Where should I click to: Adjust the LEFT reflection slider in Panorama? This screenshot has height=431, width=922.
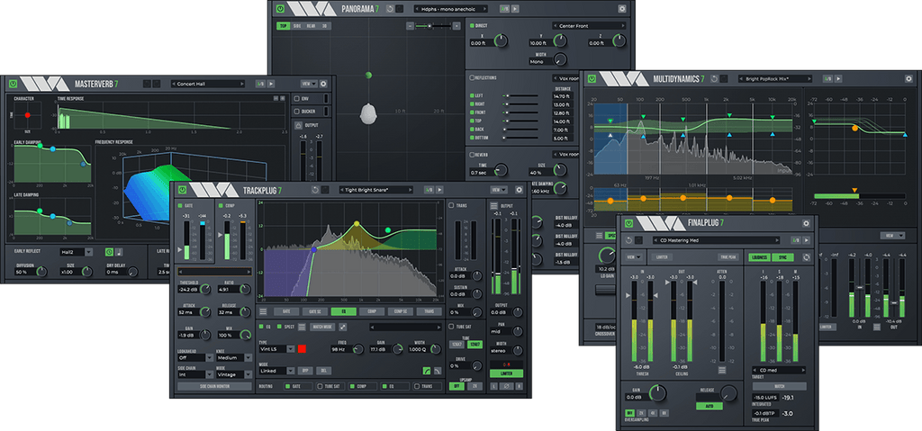[x=520, y=95]
